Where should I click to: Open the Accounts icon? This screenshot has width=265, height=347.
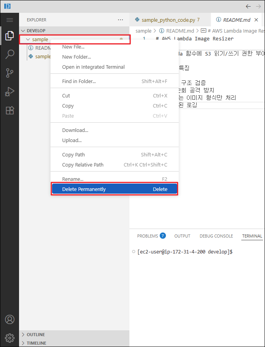pos(10,319)
